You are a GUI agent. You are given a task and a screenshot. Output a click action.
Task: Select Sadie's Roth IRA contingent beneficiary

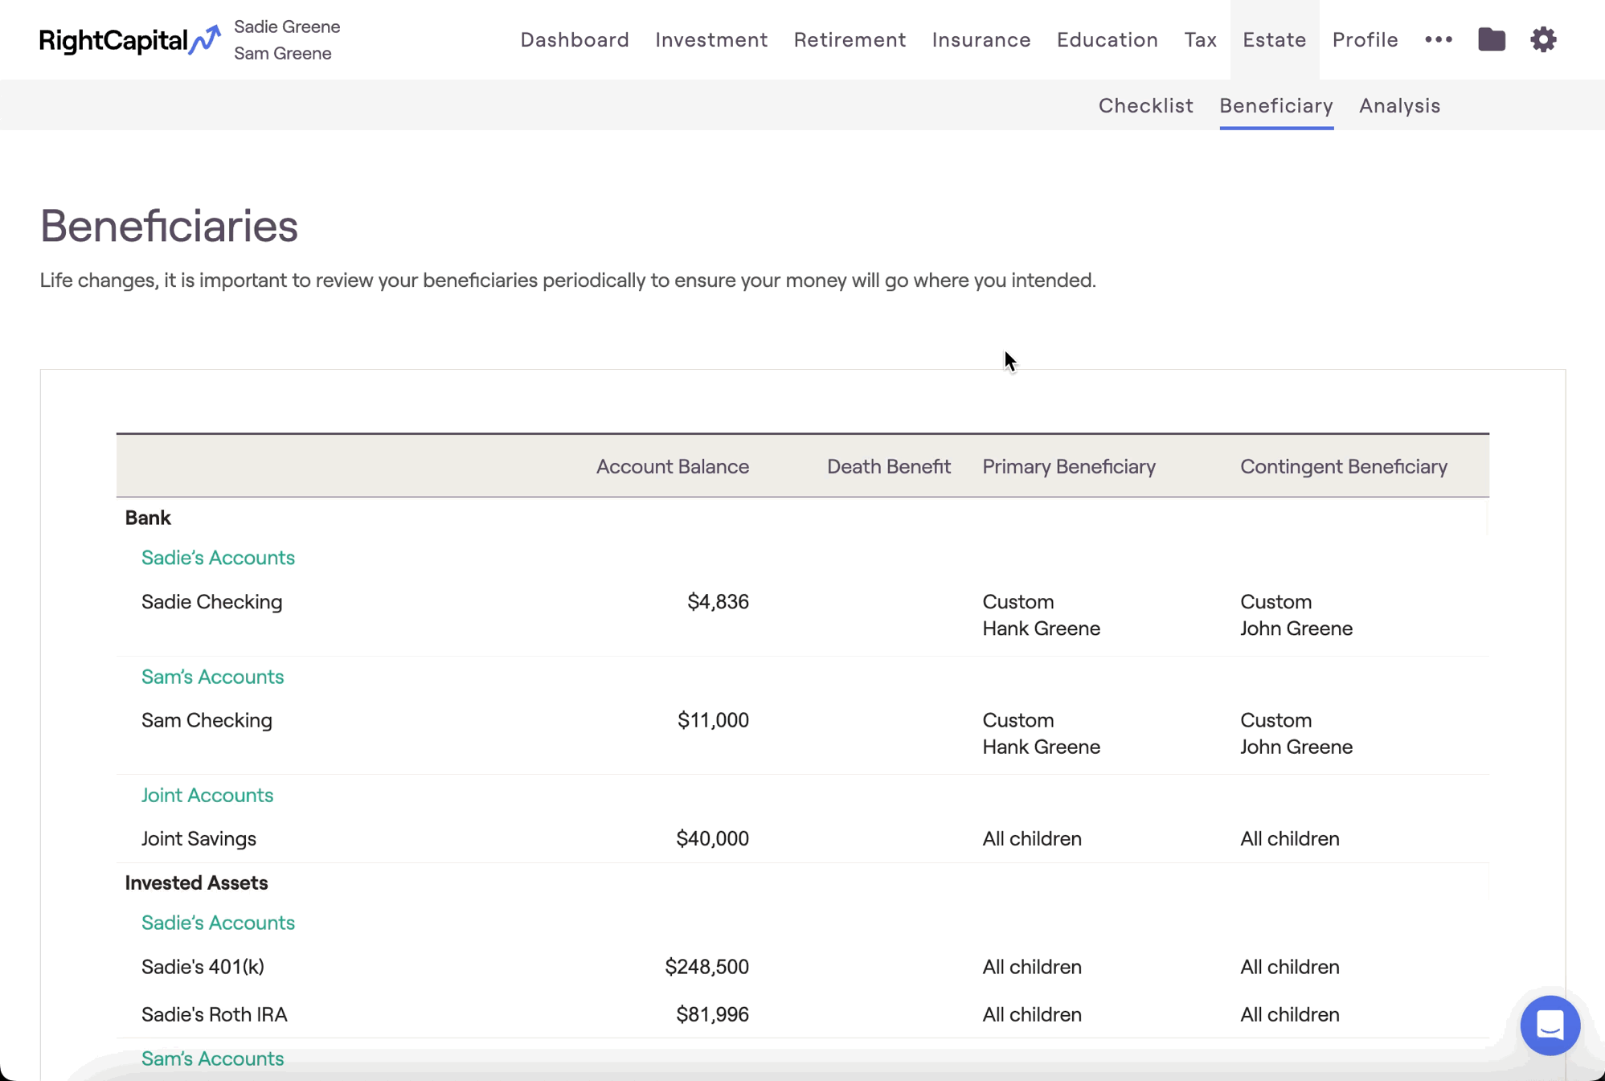pyautogui.click(x=1289, y=1014)
